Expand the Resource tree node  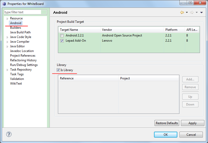8,19
